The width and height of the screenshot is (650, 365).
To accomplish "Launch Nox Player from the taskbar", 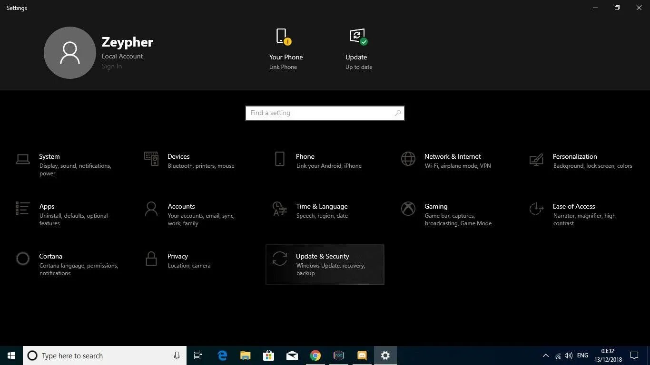I will [338, 355].
